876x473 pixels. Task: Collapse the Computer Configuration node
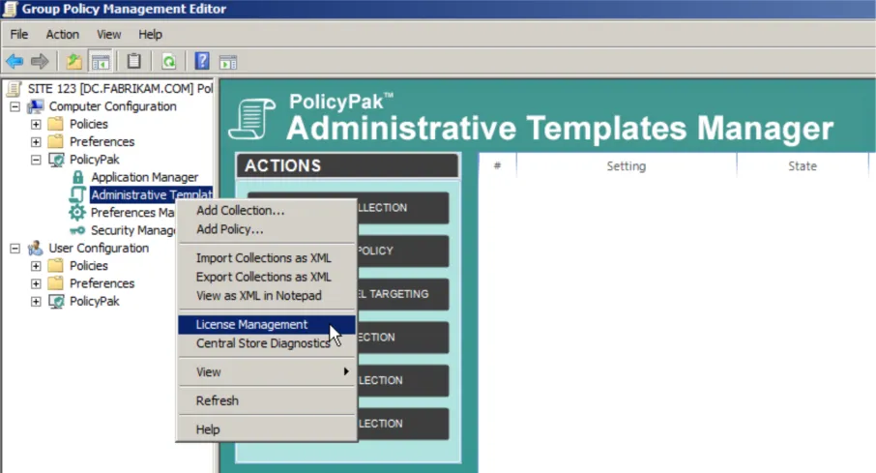point(15,106)
